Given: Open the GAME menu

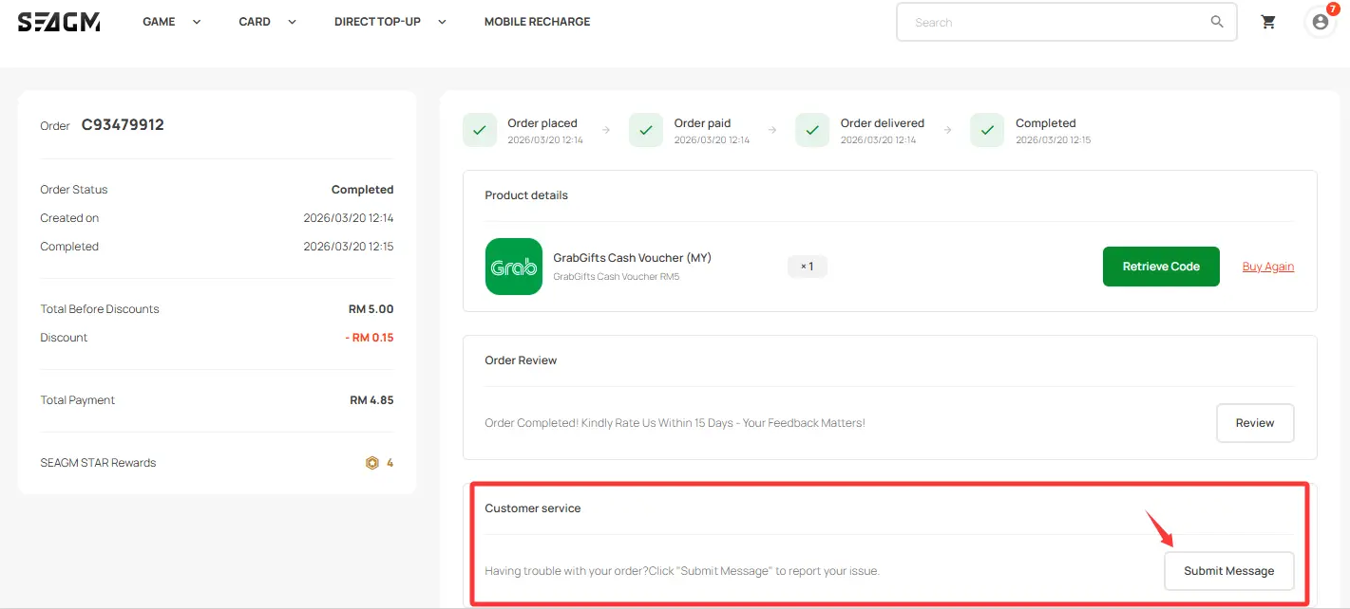Looking at the screenshot, I should 159,22.
